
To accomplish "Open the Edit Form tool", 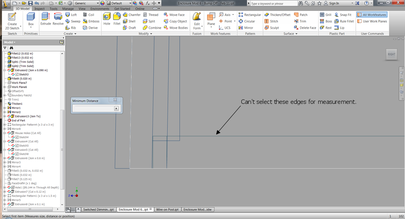I will tap(197, 21).
